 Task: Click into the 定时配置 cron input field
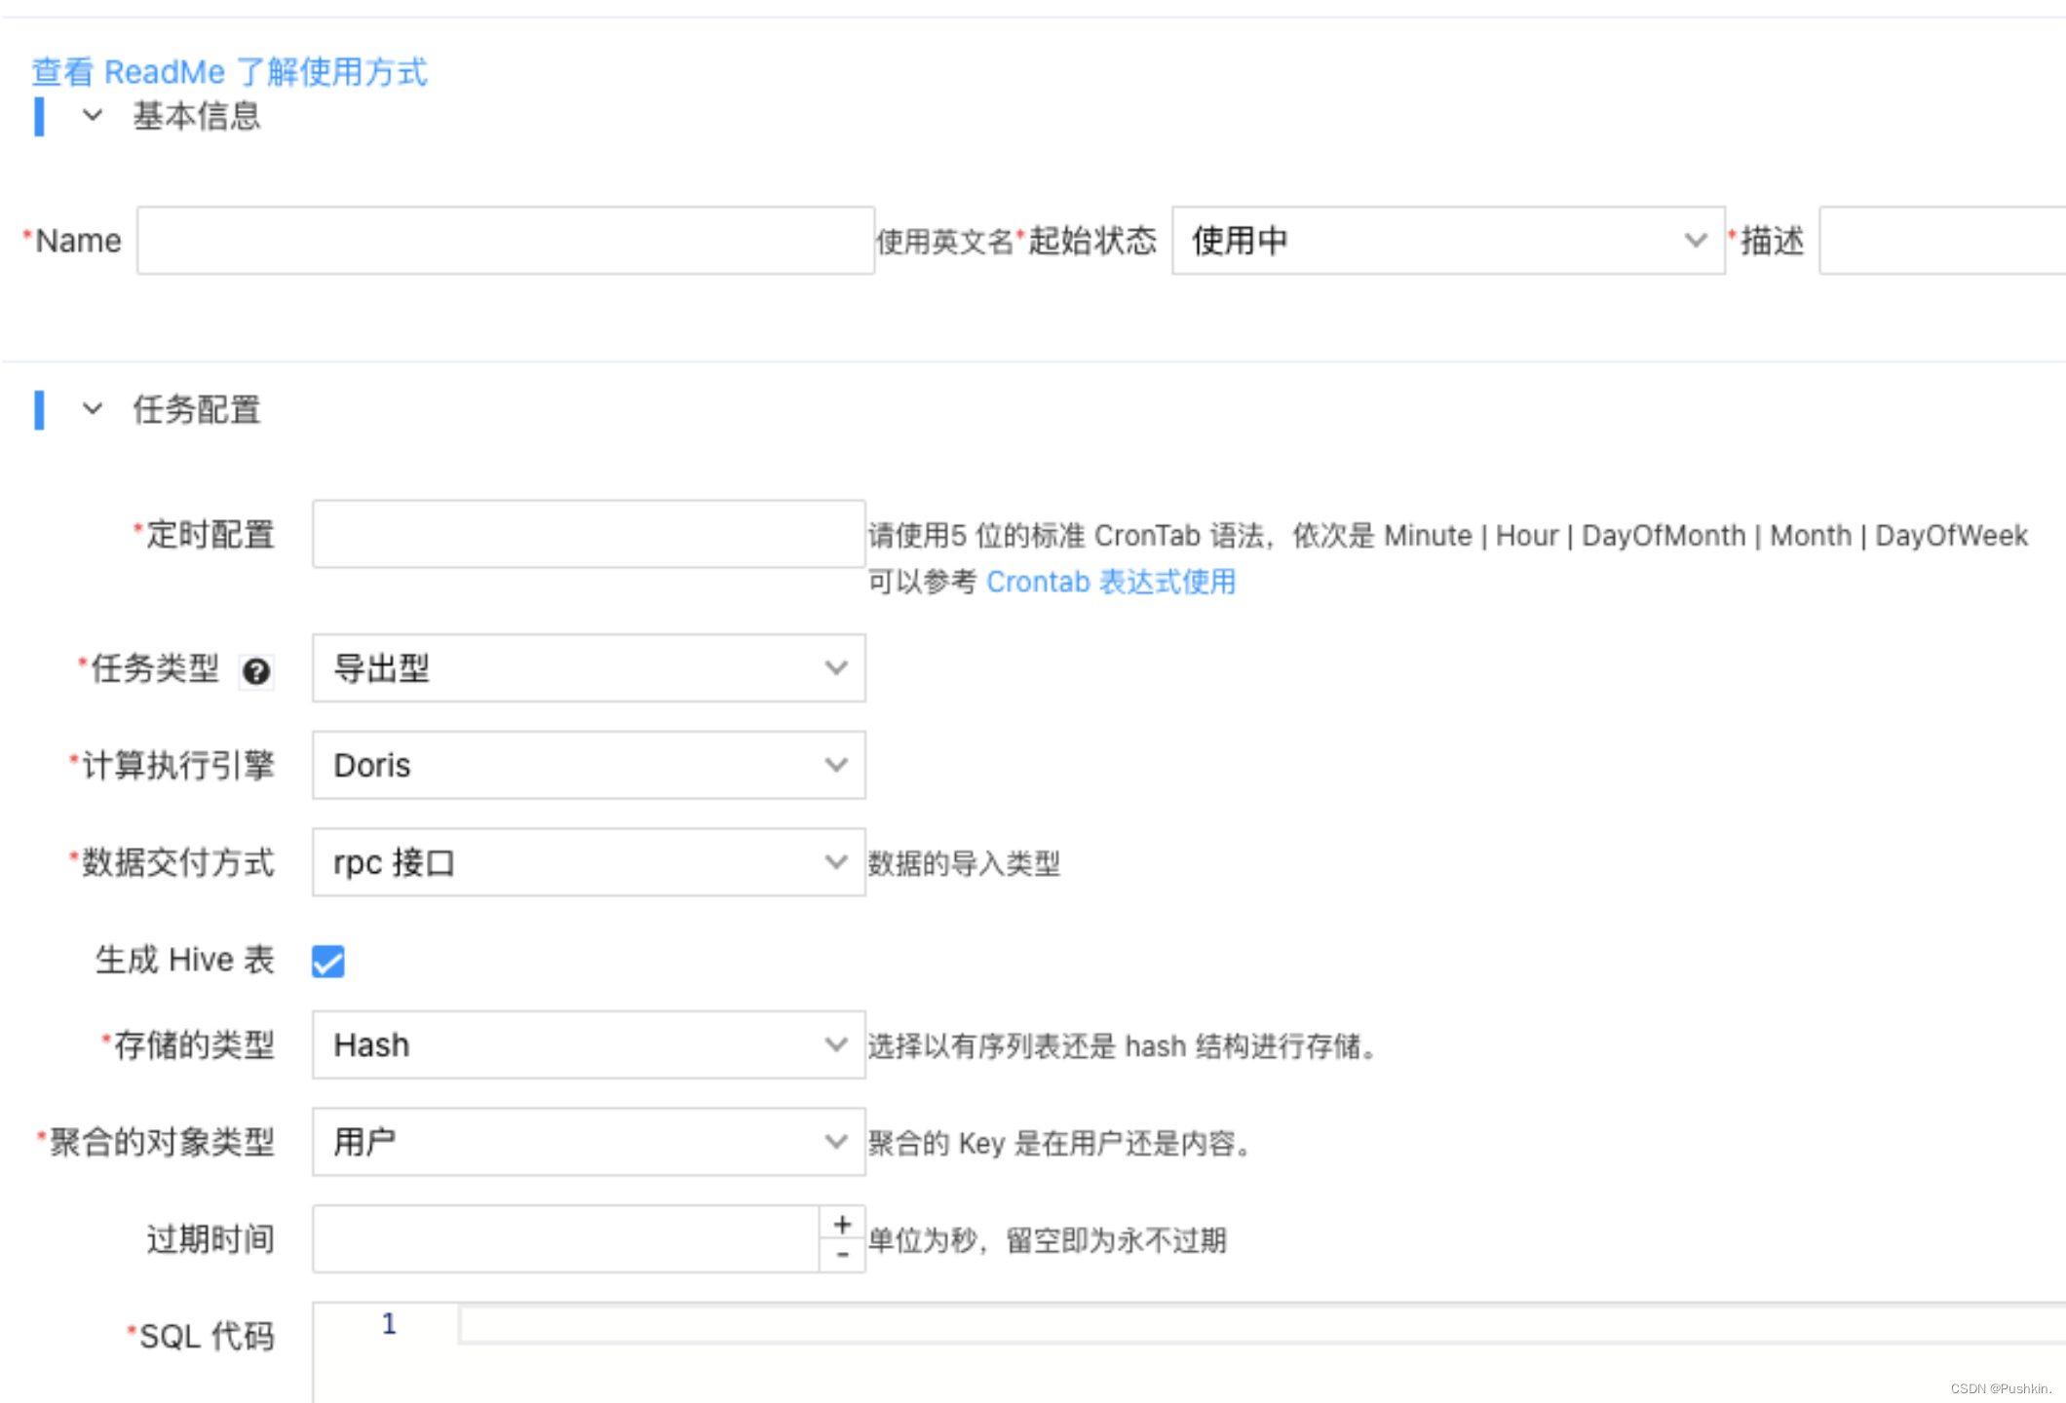point(588,534)
